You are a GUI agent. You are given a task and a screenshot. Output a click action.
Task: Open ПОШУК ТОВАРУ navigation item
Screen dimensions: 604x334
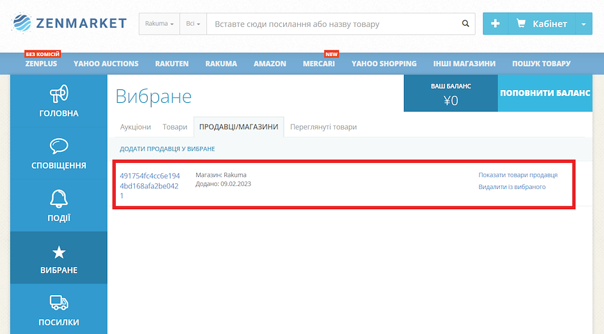541,63
